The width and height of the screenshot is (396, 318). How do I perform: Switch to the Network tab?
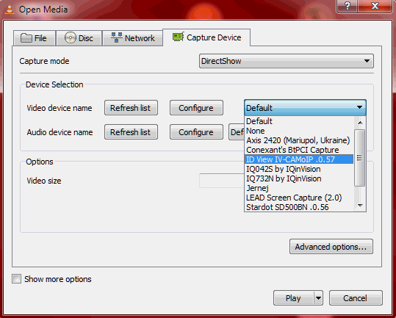(x=133, y=38)
